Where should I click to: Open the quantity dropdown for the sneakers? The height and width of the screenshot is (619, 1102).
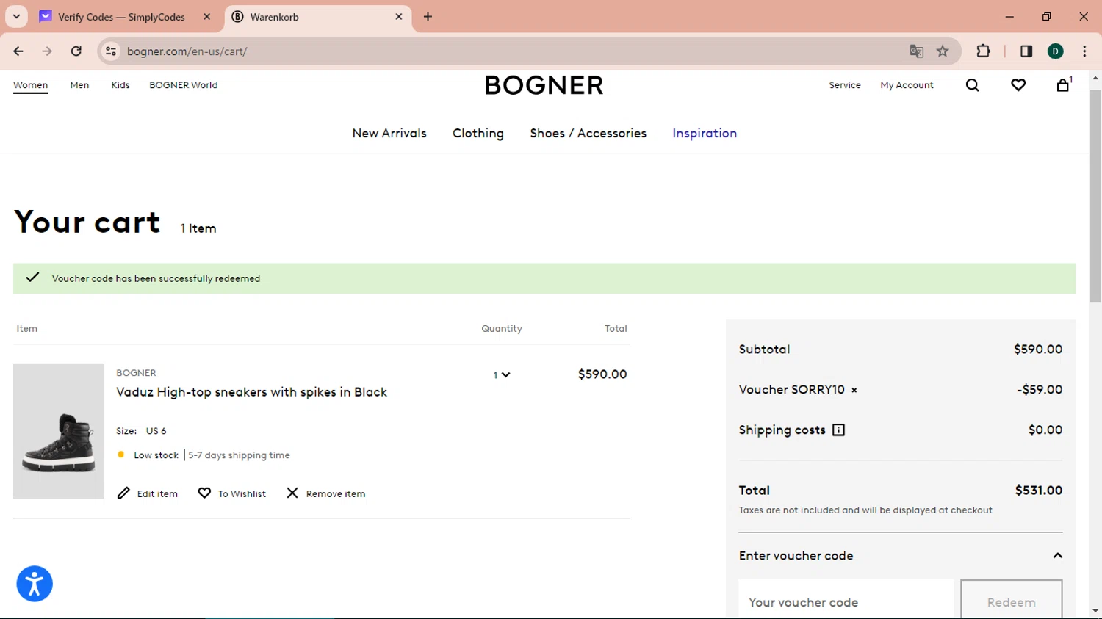tap(501, 374)
